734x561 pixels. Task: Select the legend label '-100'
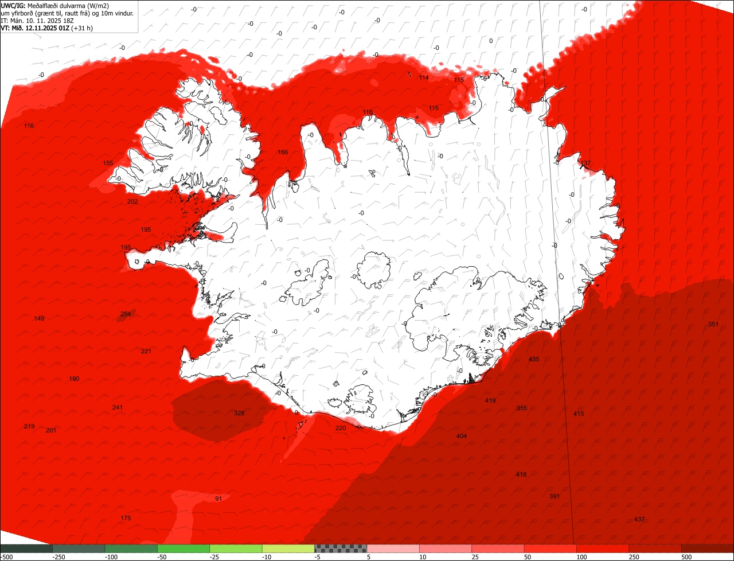[x=111, y=557]
